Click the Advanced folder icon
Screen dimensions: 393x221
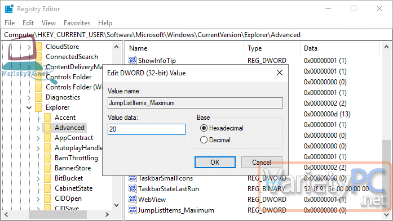tap(47, 128)
